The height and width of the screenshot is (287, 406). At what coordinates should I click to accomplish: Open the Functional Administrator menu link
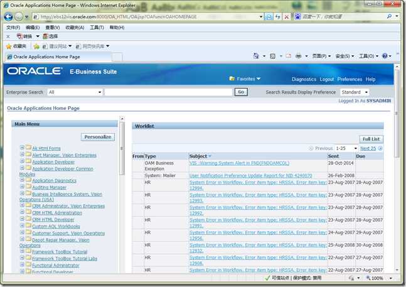pos(56,265)
